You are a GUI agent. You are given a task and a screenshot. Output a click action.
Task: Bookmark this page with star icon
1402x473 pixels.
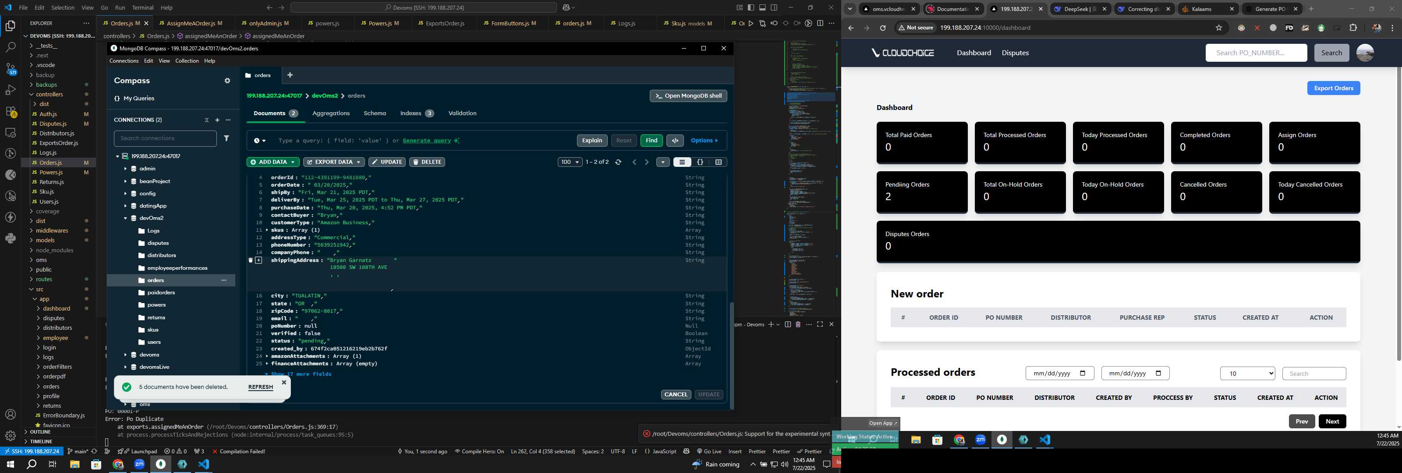click(x=1218, y=28)
